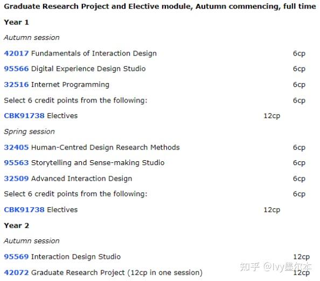Click the Year 2 heading

coord(17,225)
